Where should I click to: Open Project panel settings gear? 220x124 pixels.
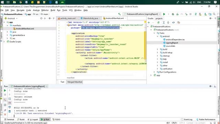[x=49, y=18]
